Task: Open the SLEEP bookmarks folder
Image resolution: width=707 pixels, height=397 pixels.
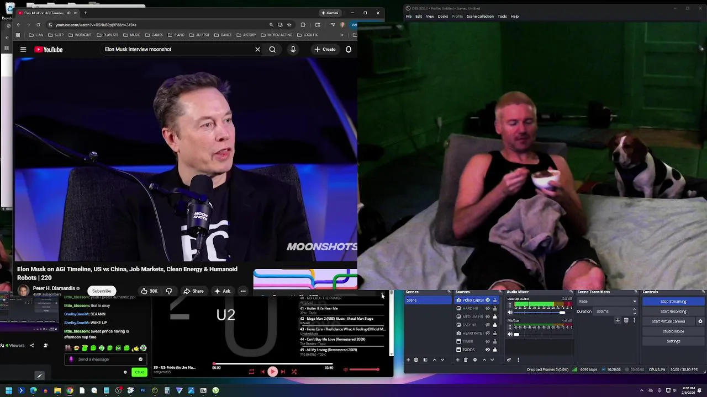Action: click(56, 35)
